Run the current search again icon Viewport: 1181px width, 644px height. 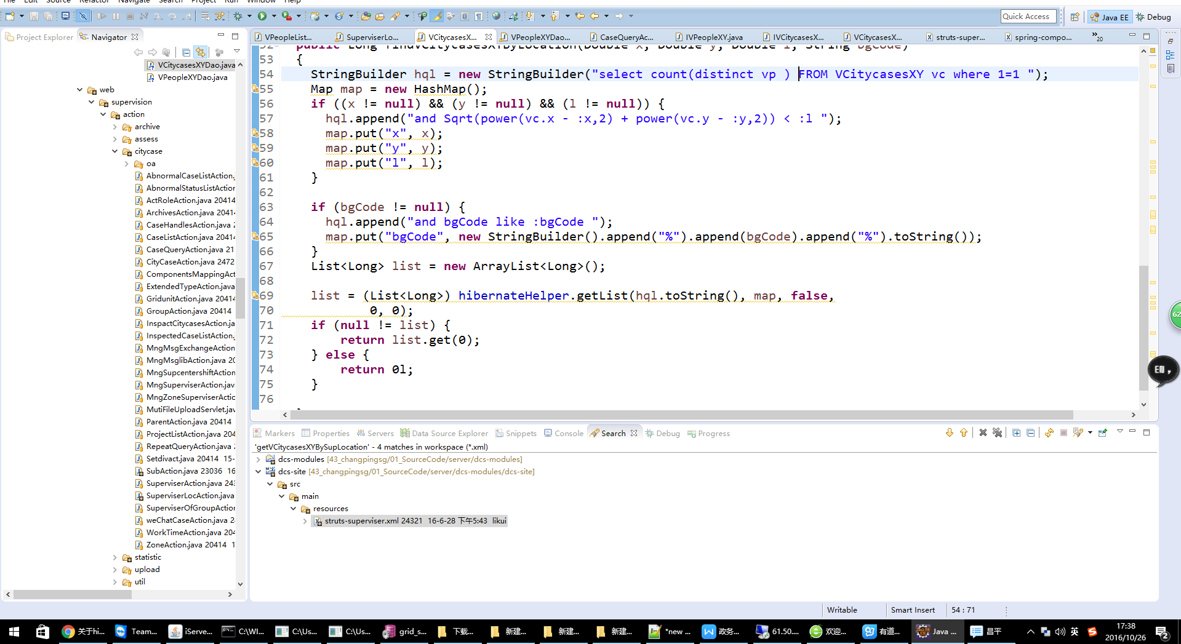click(1049, 433)
